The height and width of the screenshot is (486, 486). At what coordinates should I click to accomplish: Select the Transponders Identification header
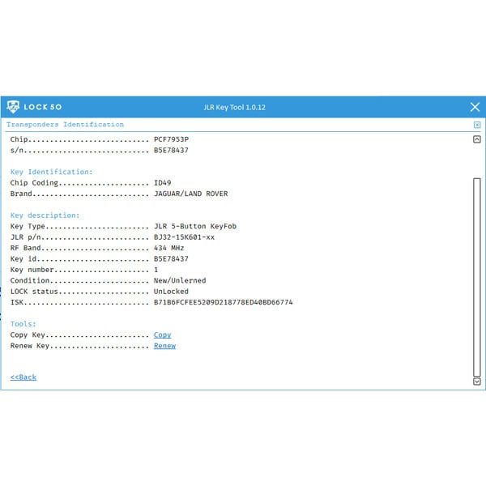point(66,125)
